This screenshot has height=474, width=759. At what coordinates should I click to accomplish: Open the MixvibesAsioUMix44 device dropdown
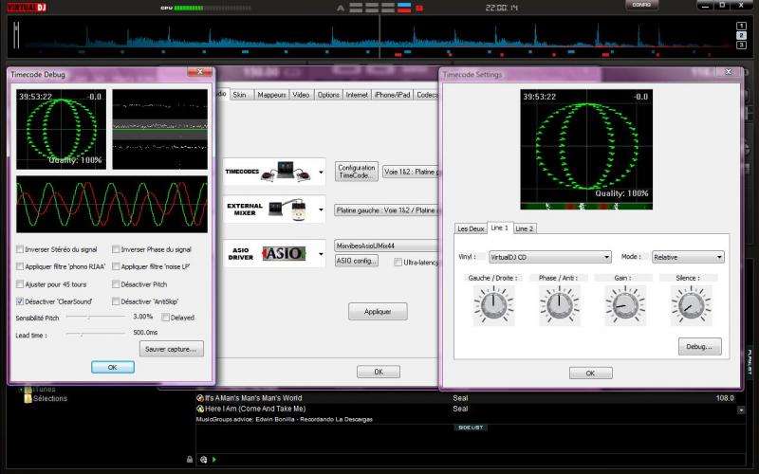(386, 246)
